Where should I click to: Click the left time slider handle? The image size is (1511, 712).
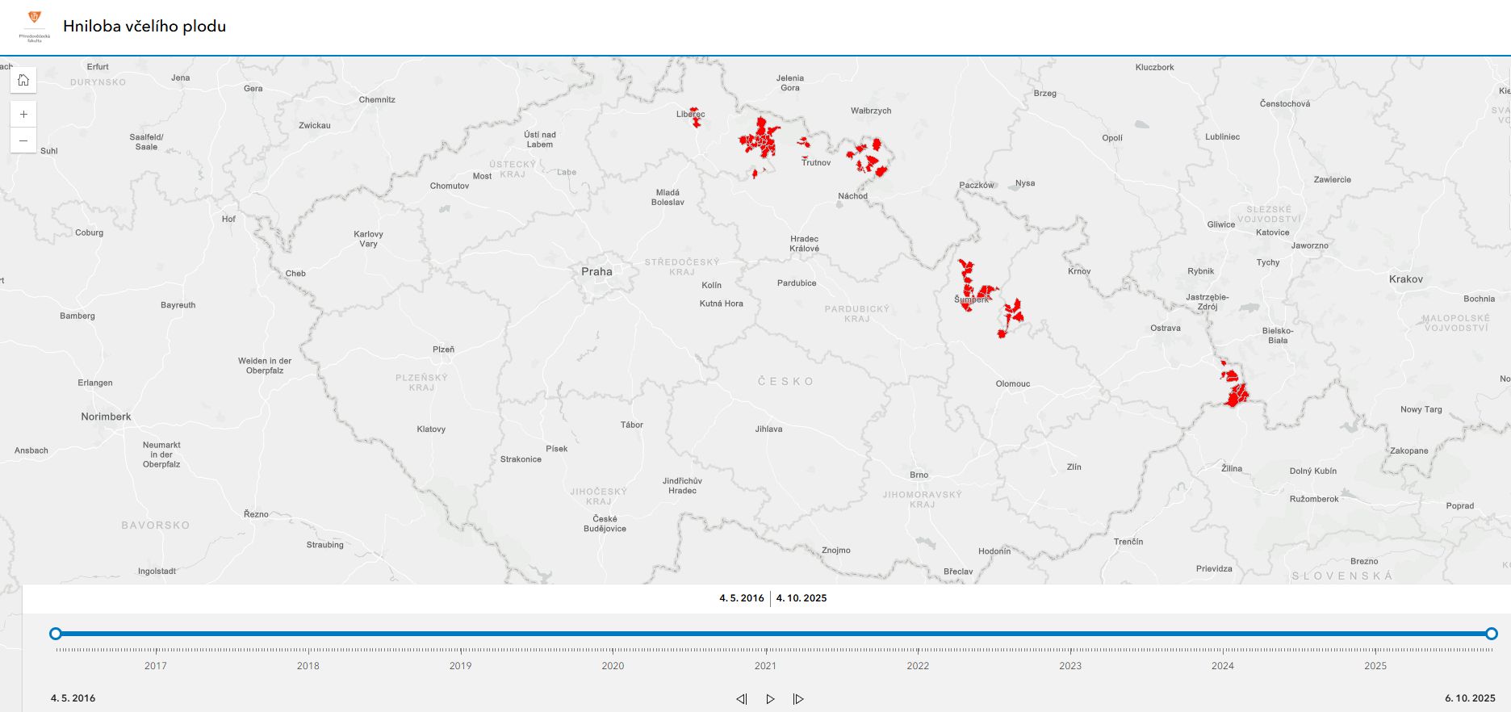[x=56, y=634]
